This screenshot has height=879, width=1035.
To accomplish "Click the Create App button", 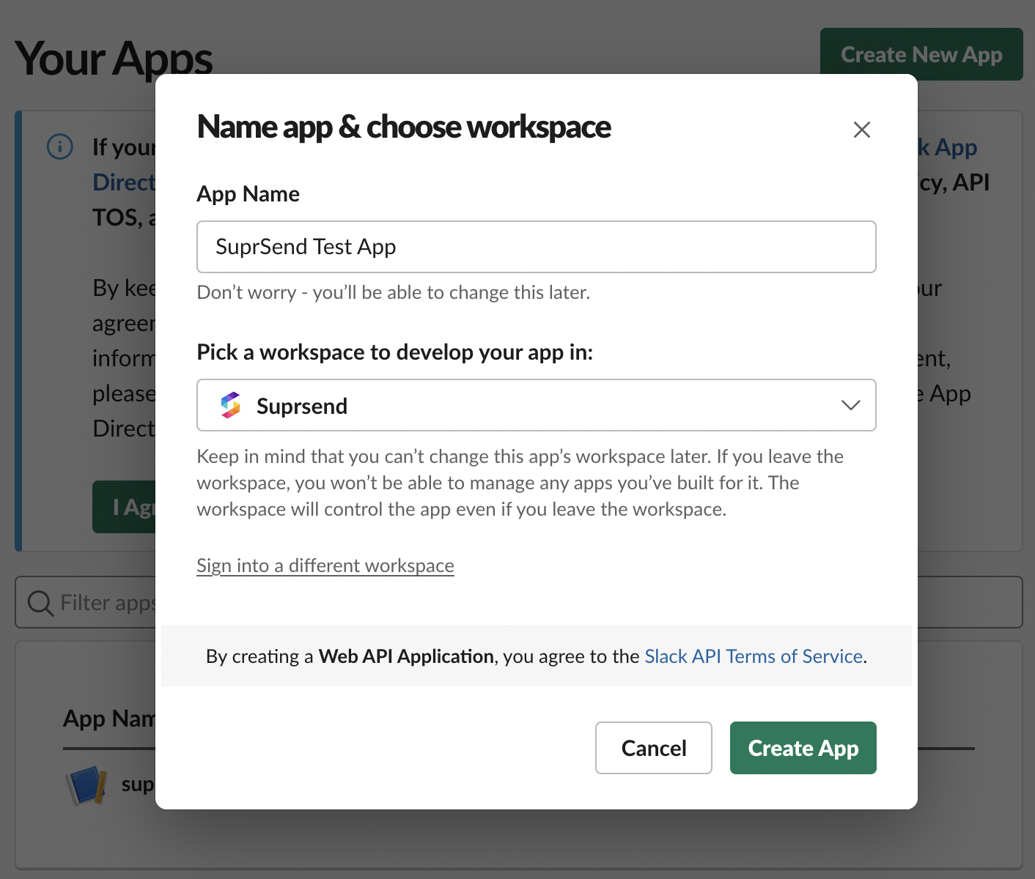I will (803, 748).
